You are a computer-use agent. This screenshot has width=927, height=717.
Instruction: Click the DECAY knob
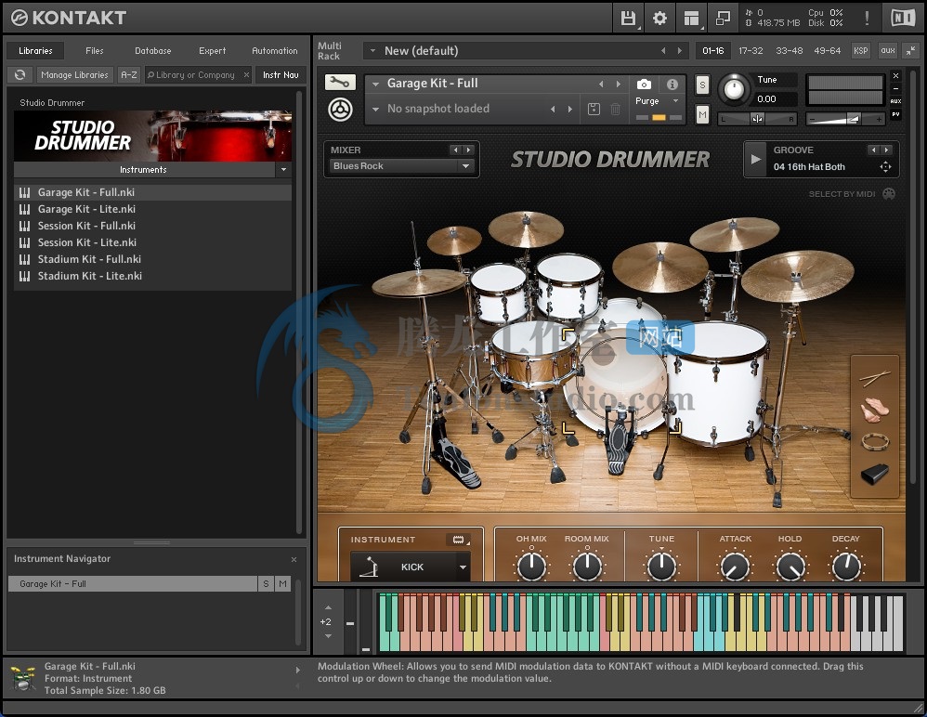click(846, 567)
